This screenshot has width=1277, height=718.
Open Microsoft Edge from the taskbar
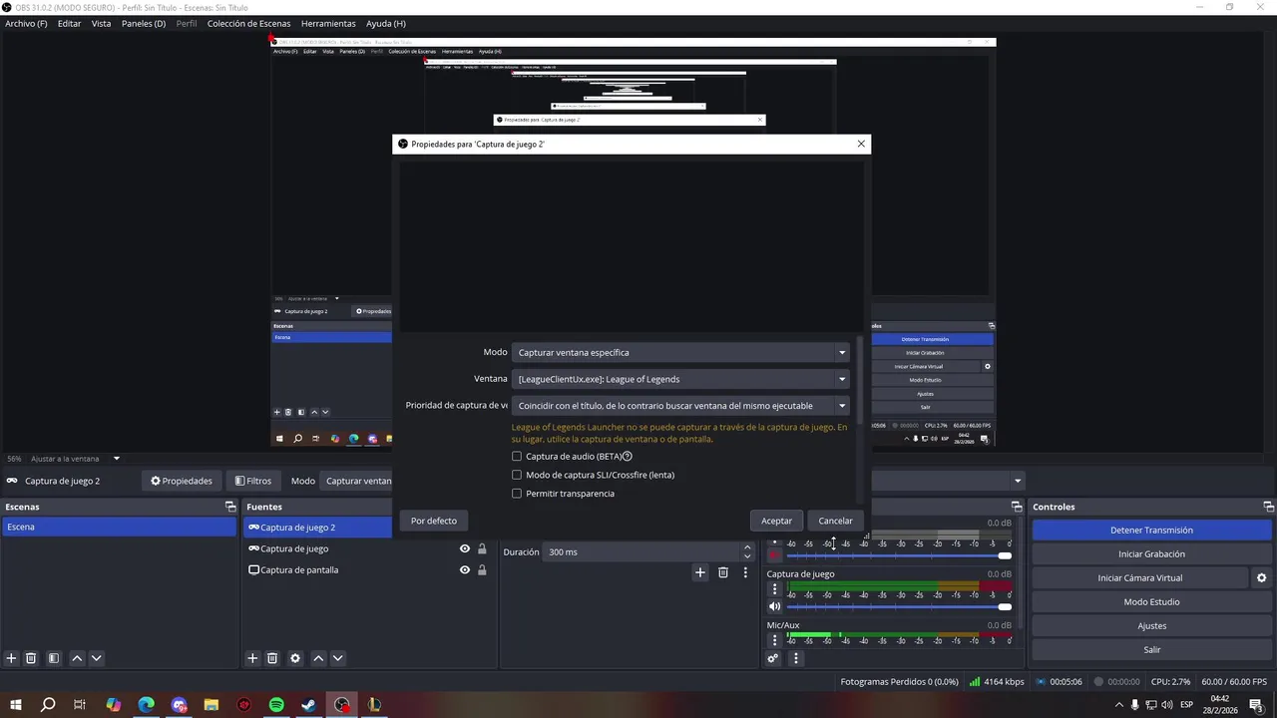click(x=146, y=705)
